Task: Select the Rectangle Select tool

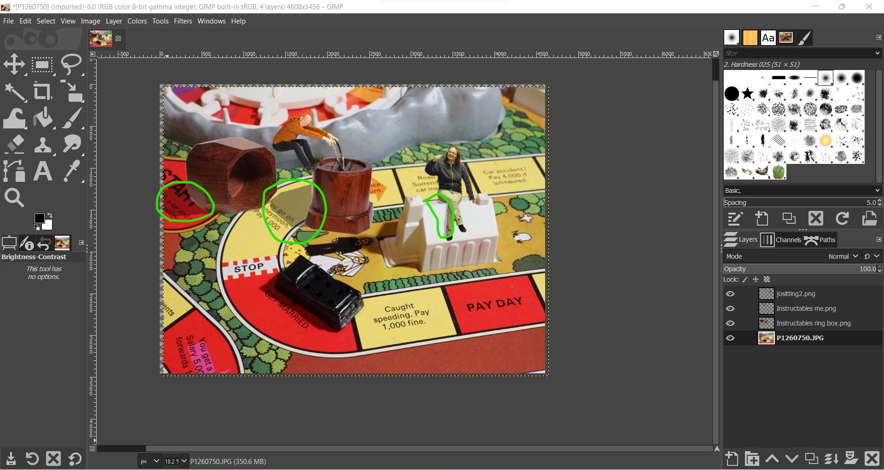Action: [x=43, y=64]
